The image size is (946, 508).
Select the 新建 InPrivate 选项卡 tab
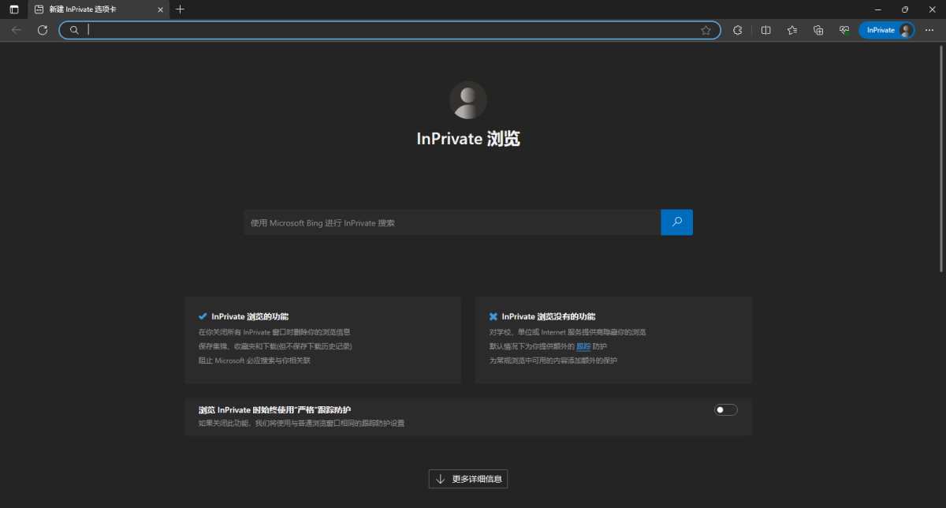coord(95,9)
